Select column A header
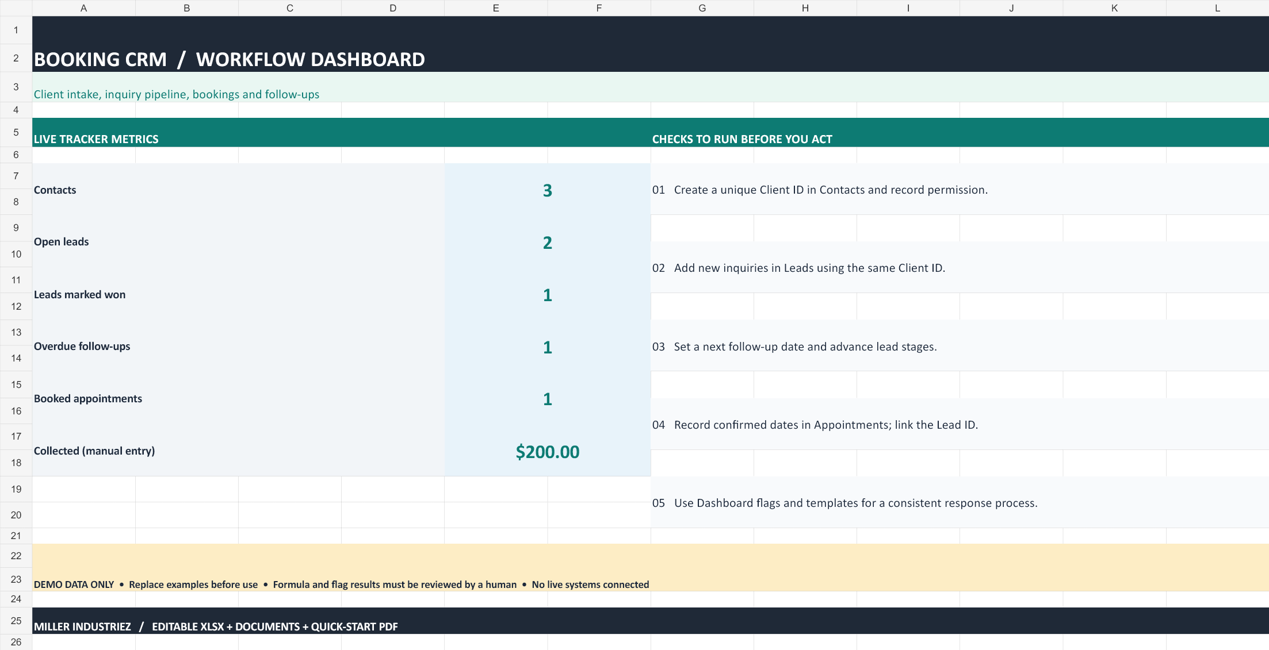The image size is (1269, 650). (84, 8)
